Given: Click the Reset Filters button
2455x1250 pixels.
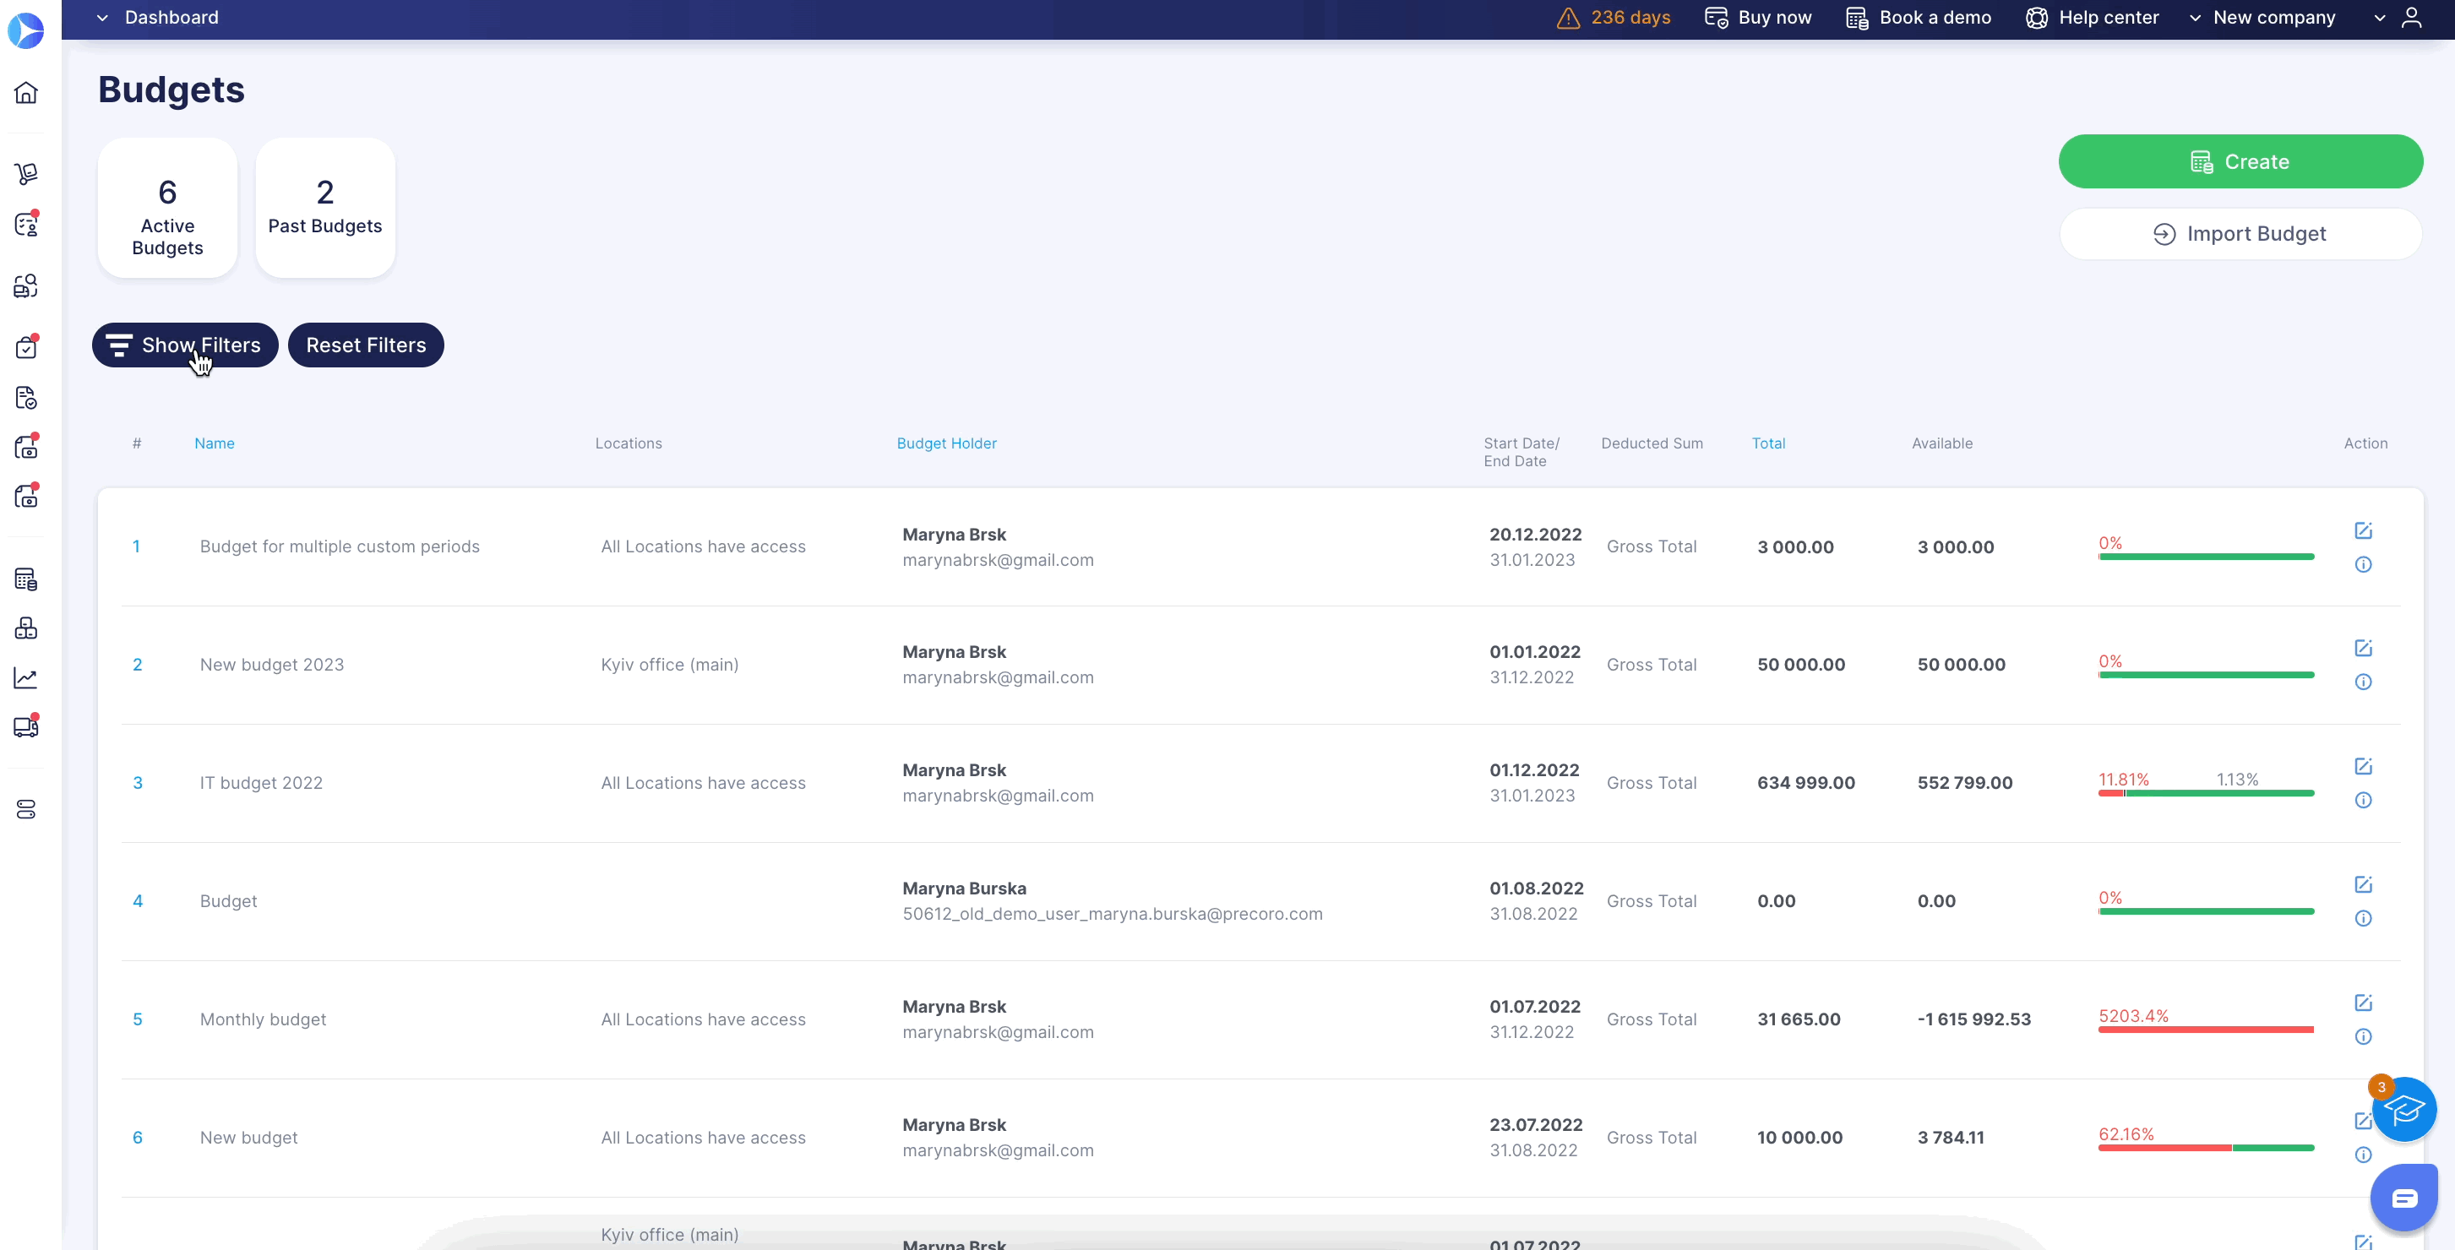Looking at the screenshot, I should coord(366,345).
